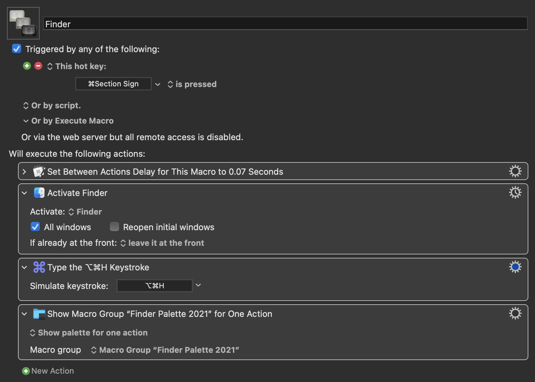
Task: Click the green plus icon beside New Action
Action: click(26, 371)
